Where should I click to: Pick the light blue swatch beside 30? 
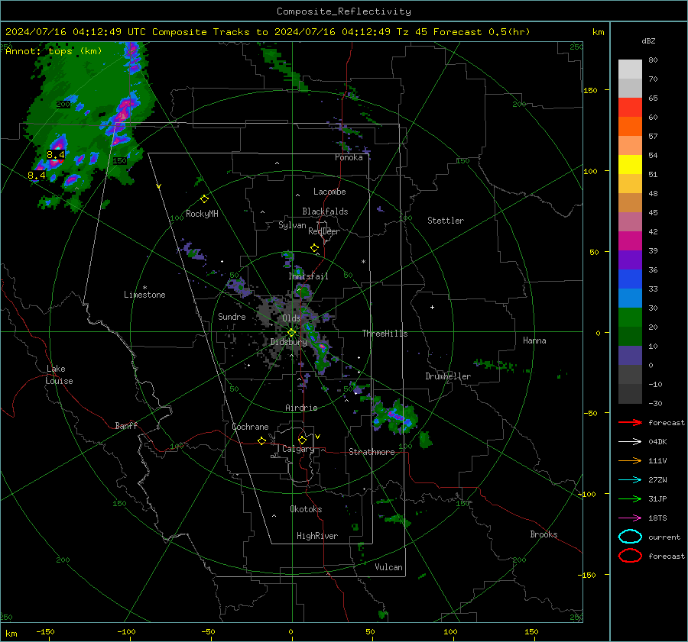point(630,298)
